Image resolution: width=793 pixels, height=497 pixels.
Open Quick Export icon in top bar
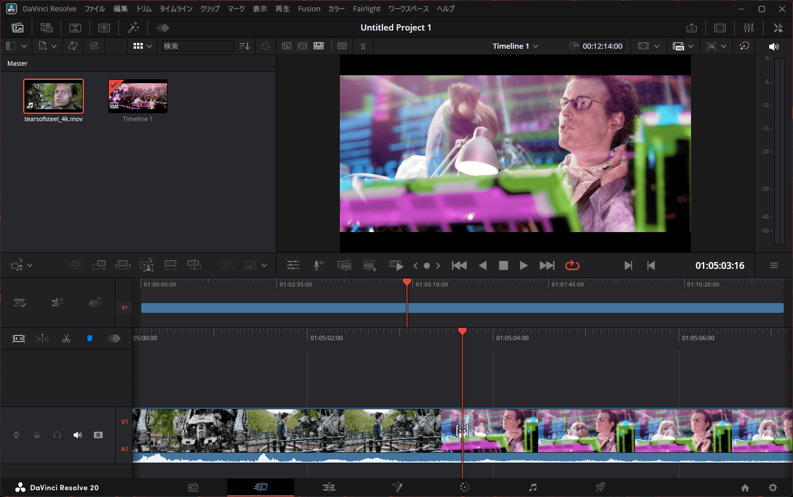692,28
